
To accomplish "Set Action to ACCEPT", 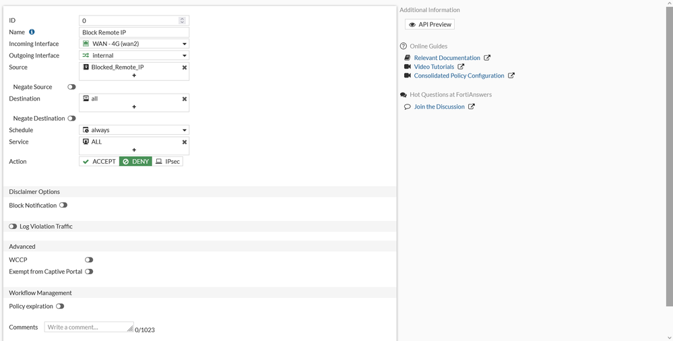I will click(99, 162).
